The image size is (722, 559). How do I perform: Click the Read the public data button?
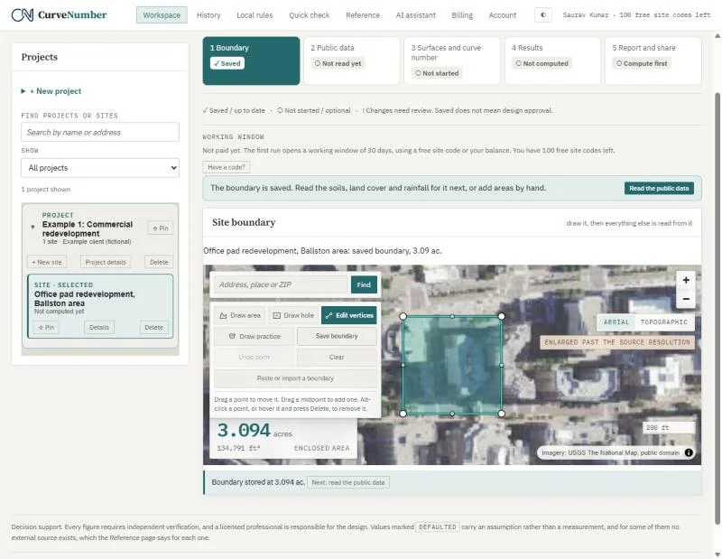pos(659,188)
